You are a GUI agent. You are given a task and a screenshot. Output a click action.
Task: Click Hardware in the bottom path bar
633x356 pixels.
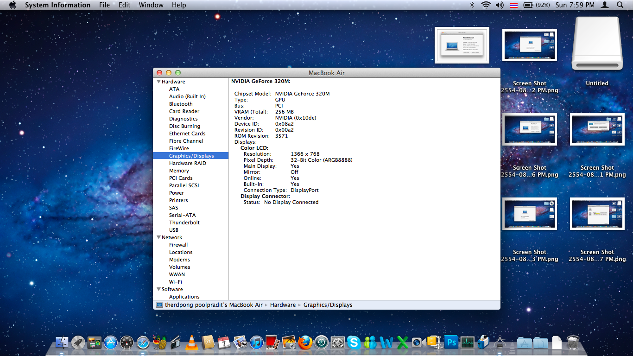283,305
